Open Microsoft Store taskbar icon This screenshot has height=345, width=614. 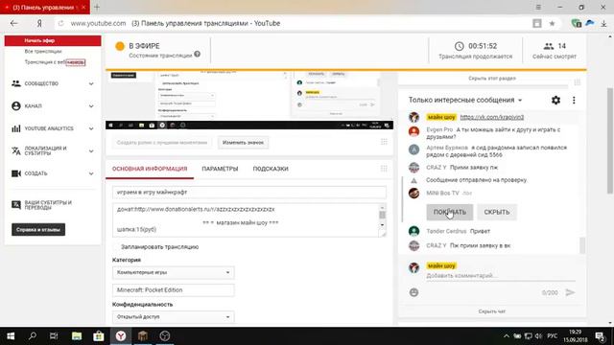coord(98,336)
